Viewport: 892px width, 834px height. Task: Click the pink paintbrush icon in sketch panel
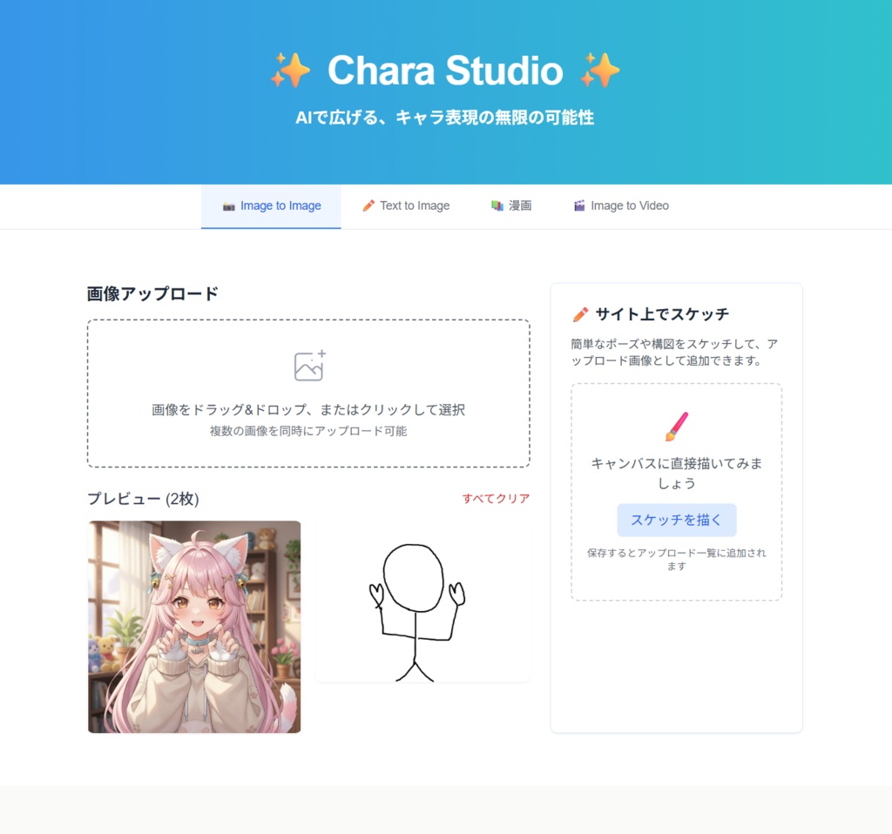pos(676,427)
